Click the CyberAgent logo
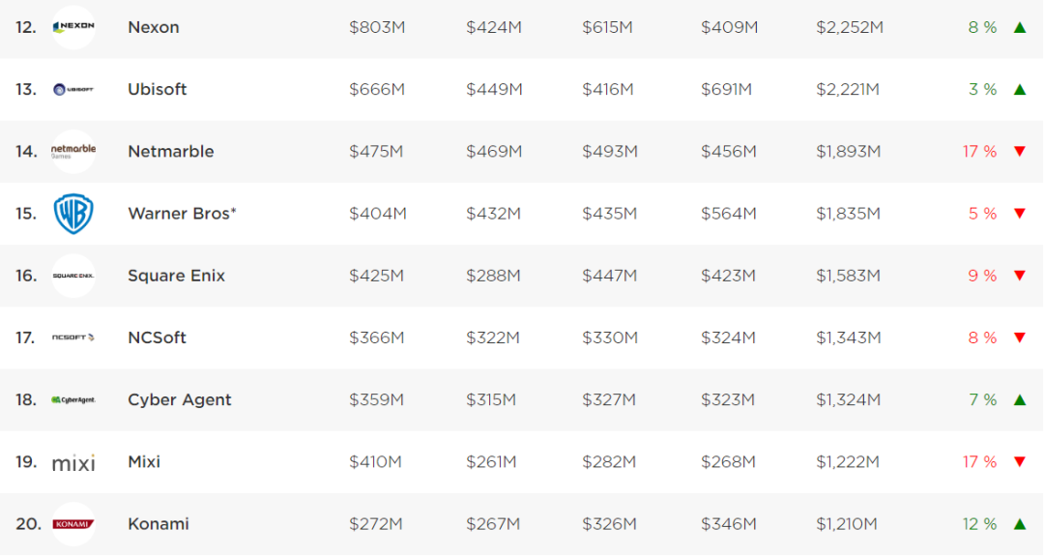This screenshot has height=557, width=1044. tap(73, 399)
